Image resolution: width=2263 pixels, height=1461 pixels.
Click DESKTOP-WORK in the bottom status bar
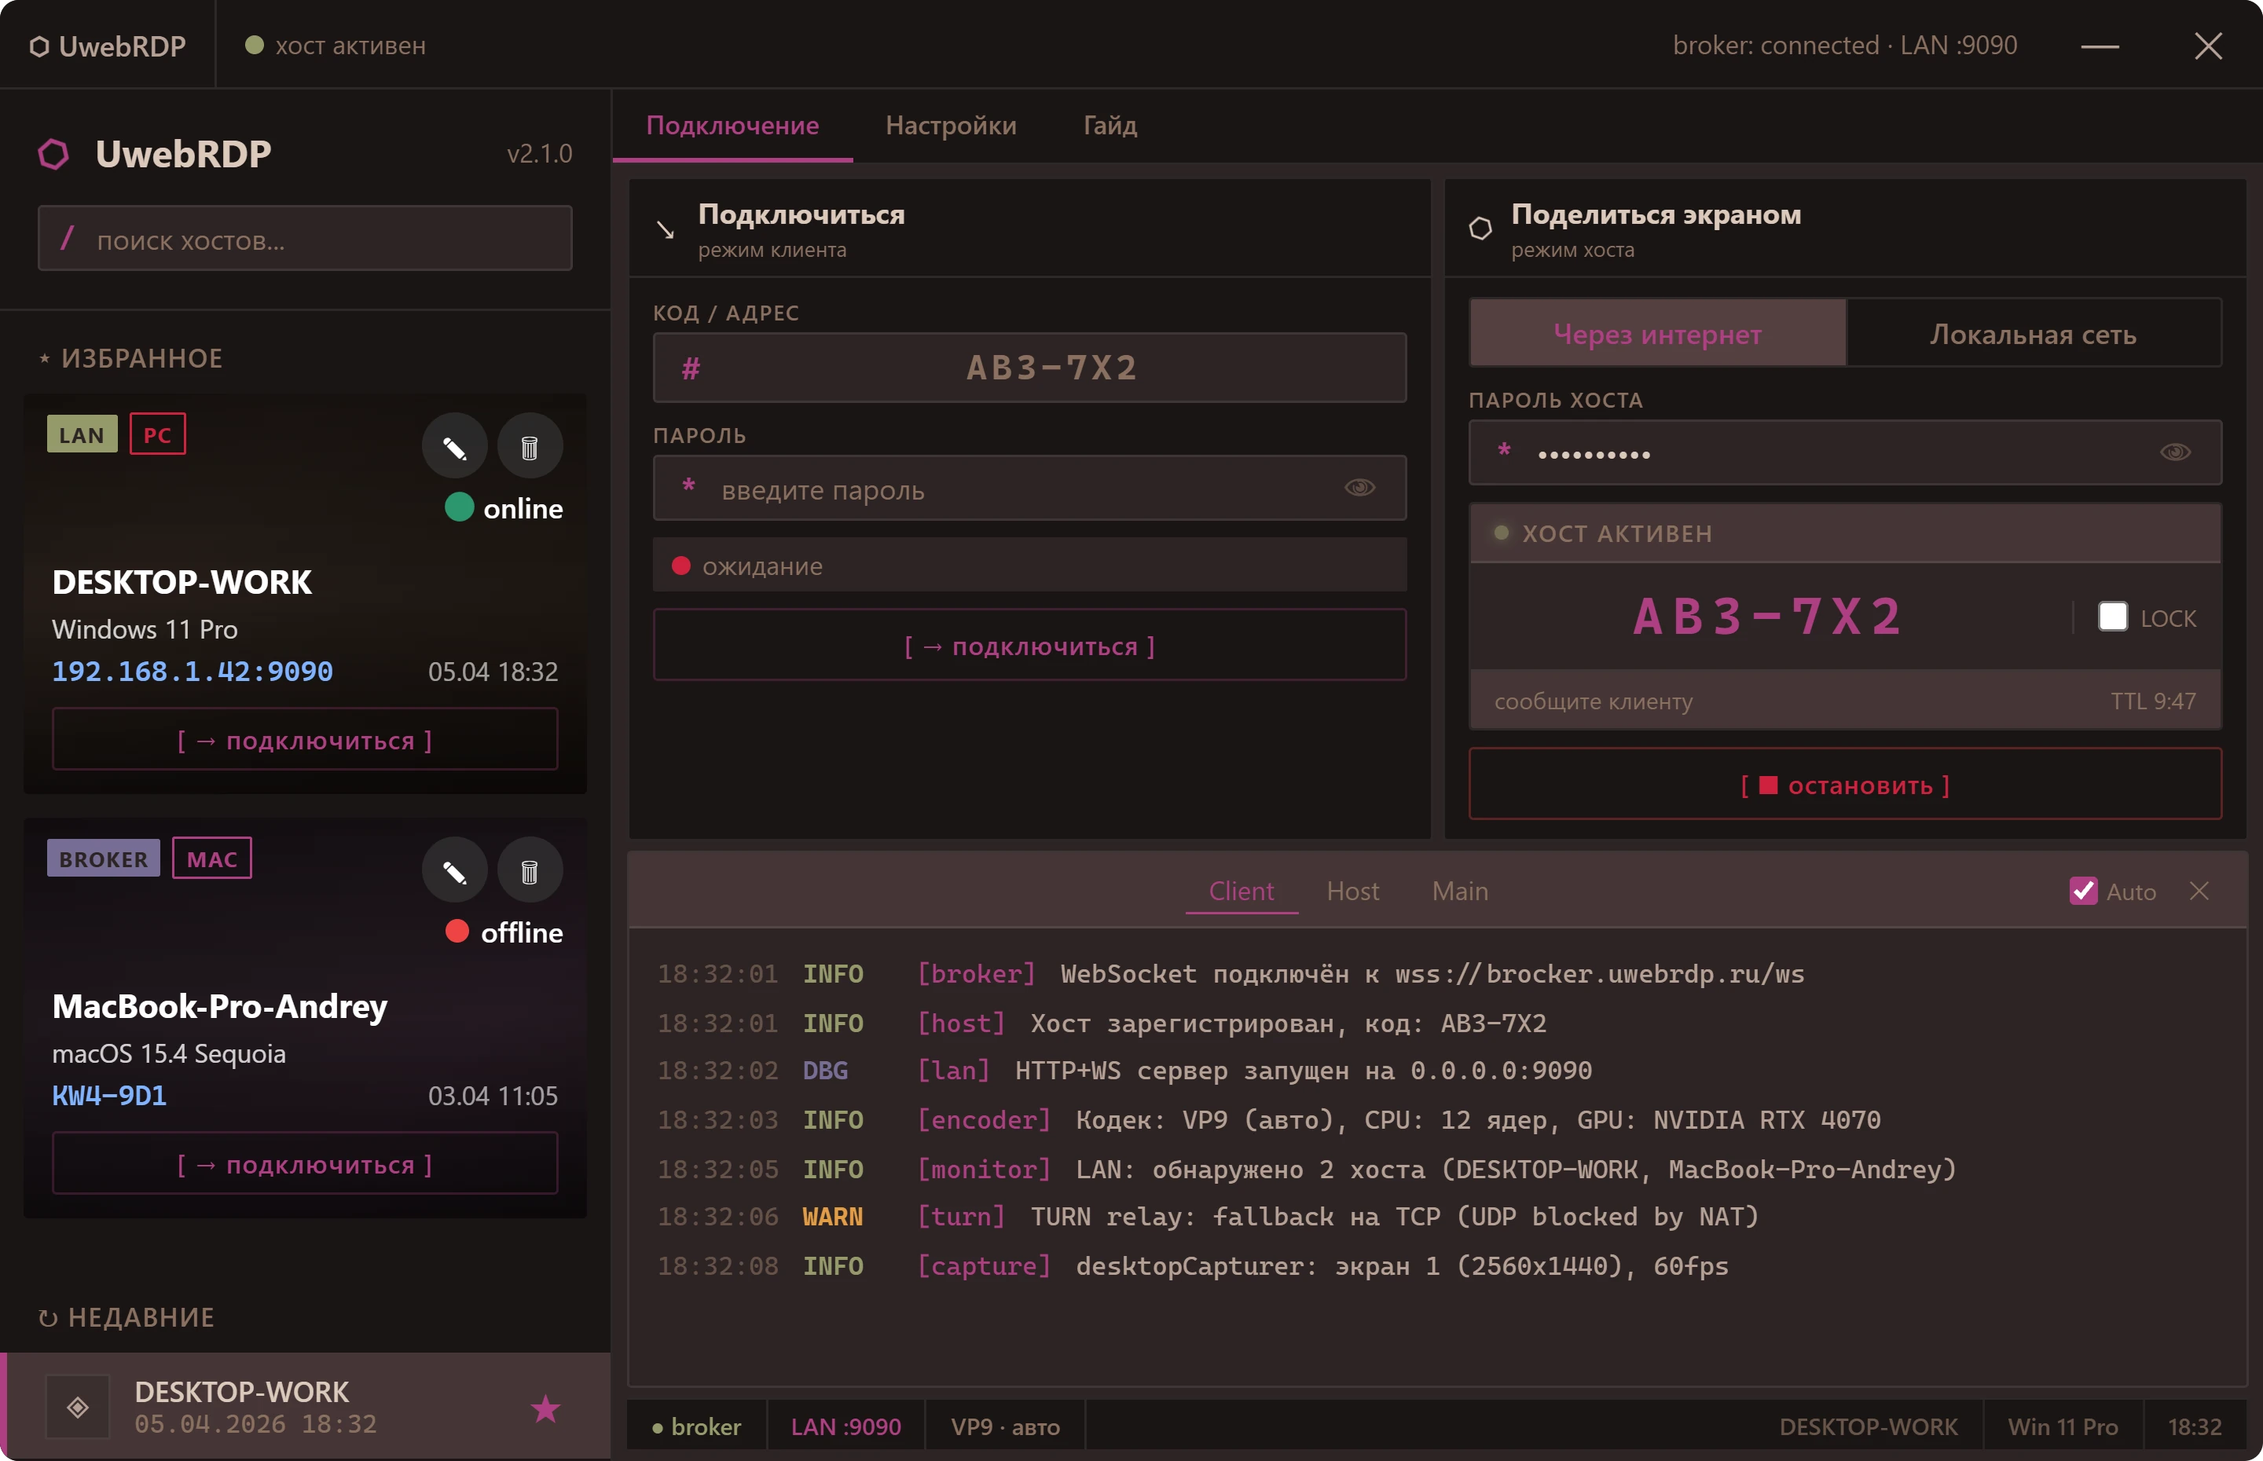coord(1869,1427)
